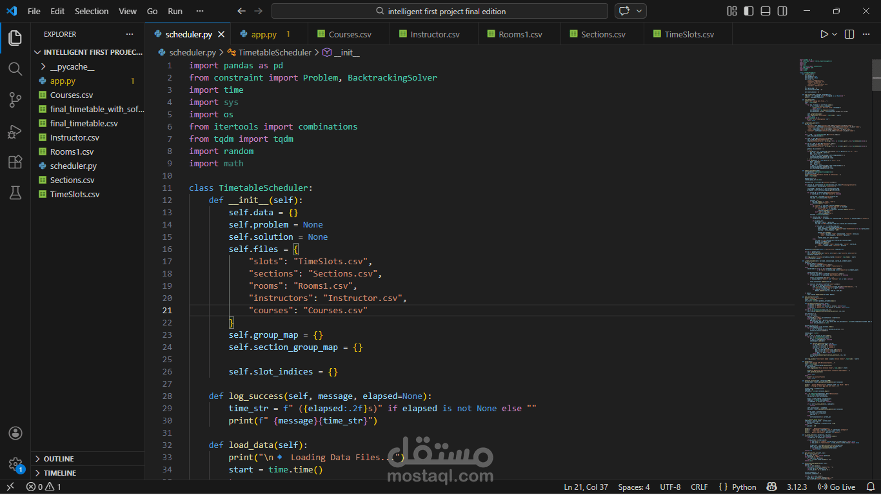Open the Search view in activity bar
The height and width of the screenshot is (495, 881).
pyautogui.click(x=15, y=68)
